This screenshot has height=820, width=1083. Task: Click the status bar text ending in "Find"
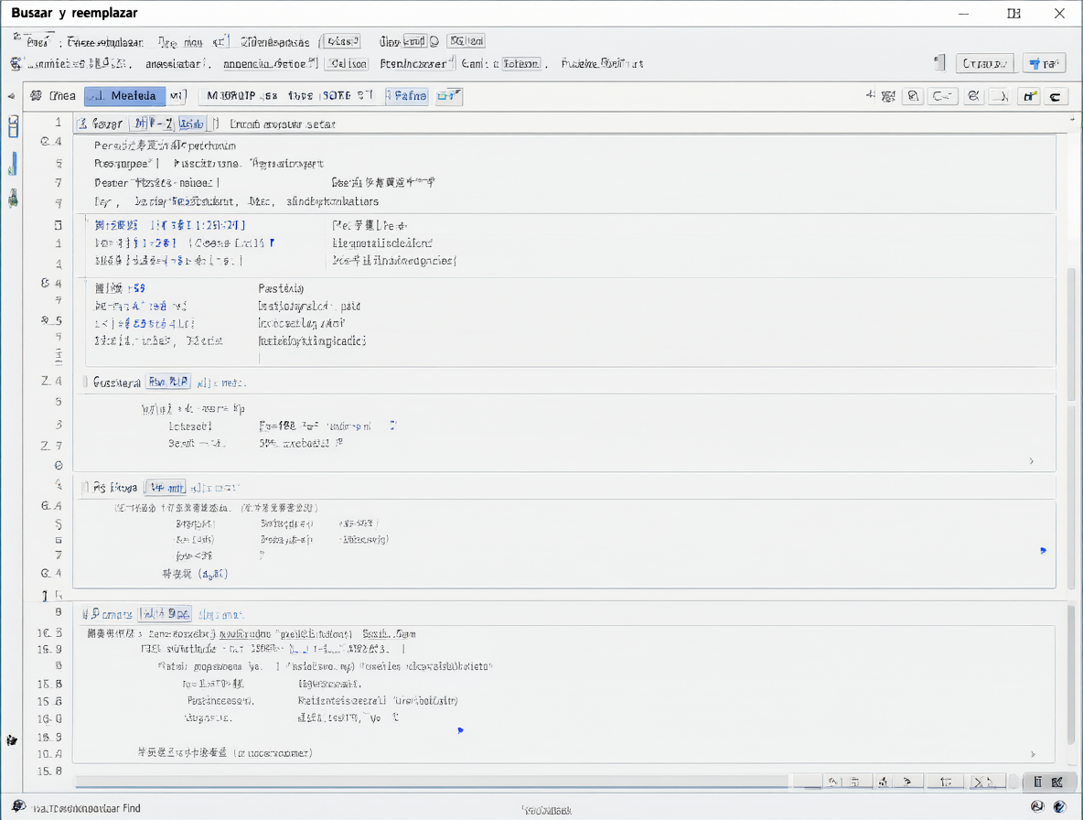click(x=86, y=808)
